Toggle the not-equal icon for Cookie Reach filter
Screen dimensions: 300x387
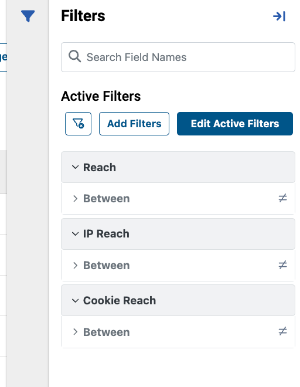click(282, 331)
